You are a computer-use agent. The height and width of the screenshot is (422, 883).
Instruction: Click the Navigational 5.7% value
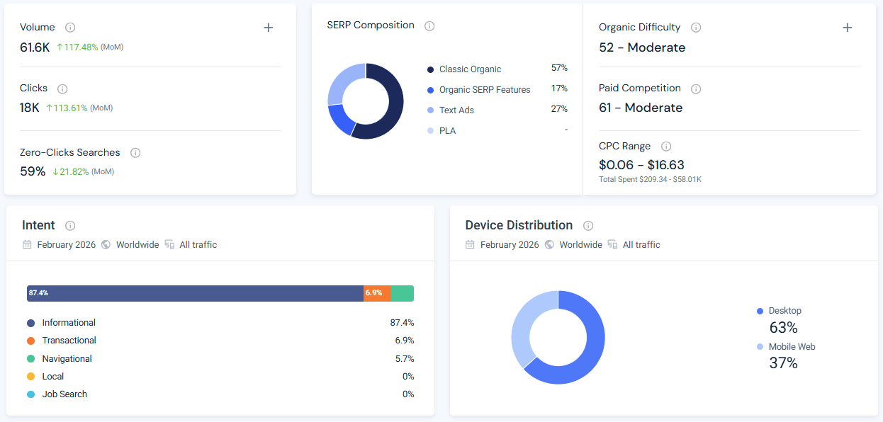coord(405,359)
